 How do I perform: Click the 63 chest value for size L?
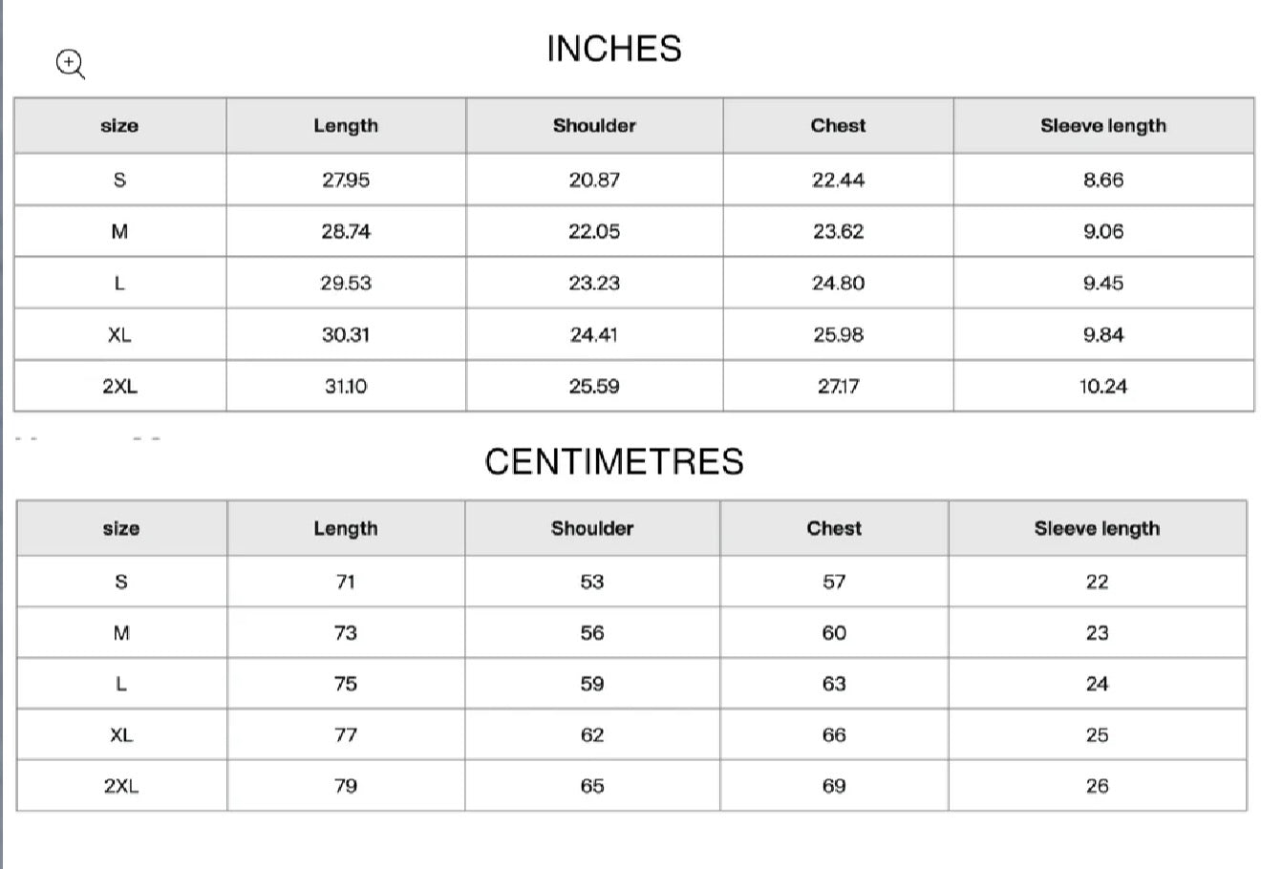click(x=834, y=684)
